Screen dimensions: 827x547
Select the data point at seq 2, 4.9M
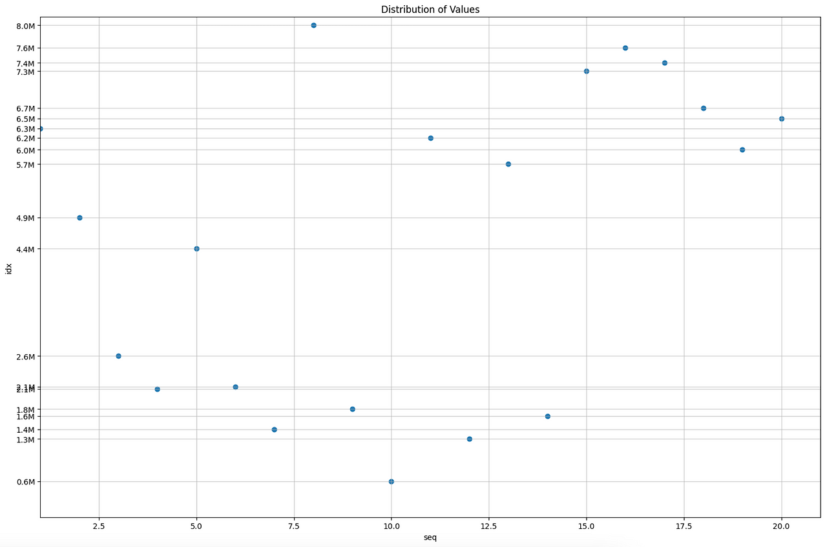click(79, 218)
